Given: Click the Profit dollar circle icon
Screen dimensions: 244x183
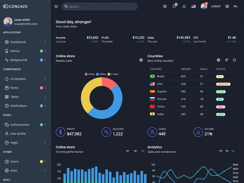Looking at the screenshot, I should (60, 132).
